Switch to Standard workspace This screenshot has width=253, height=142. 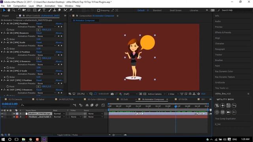157,10
